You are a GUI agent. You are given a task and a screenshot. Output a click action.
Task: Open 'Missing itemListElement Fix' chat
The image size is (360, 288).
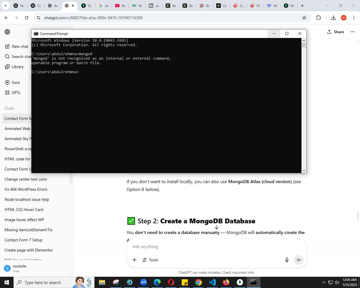pos(28,230)
